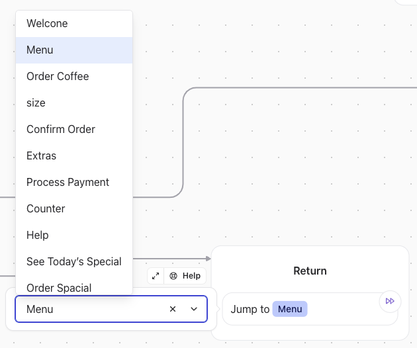Choose Extras in the dropdown list
This screenshot has width=417, height=348.
(74, 155)
